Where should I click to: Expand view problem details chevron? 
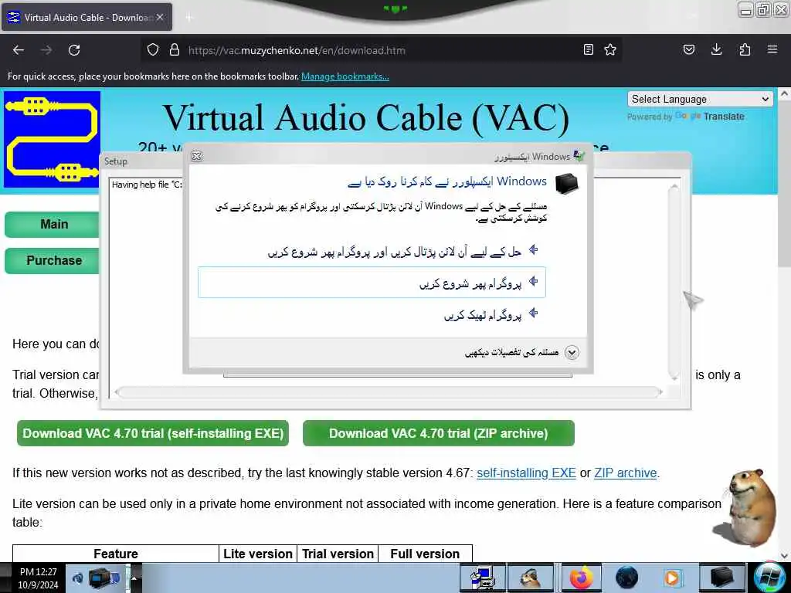(x=572, y=352)
